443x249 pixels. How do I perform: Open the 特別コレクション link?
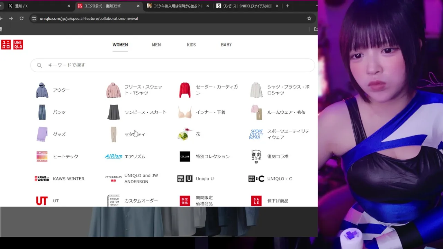(213, 156)
